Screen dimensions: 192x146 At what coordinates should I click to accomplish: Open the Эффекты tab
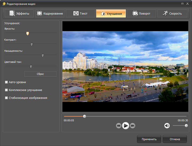pyautogui.click(x=19, y=14)
